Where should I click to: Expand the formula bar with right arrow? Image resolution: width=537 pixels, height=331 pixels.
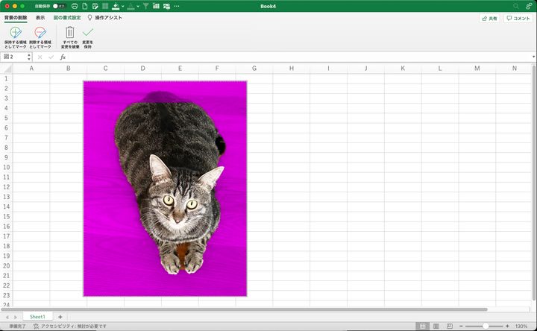[533, 57]
